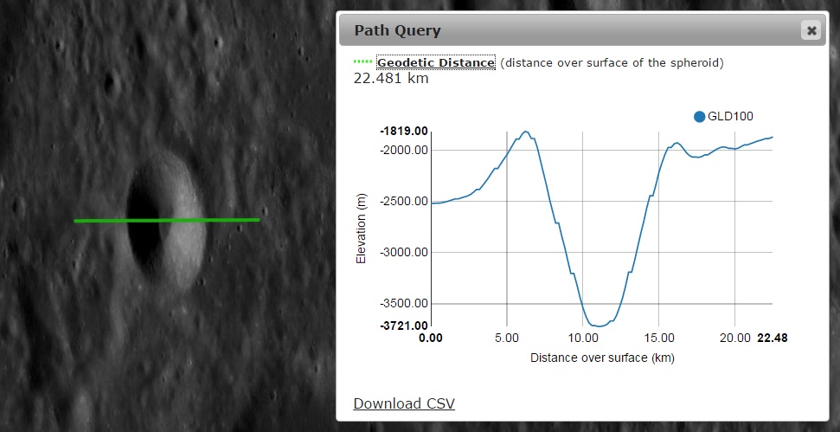
Task: Click the -1819.00 maximum elevation label
Action: [x=403, y=132]
